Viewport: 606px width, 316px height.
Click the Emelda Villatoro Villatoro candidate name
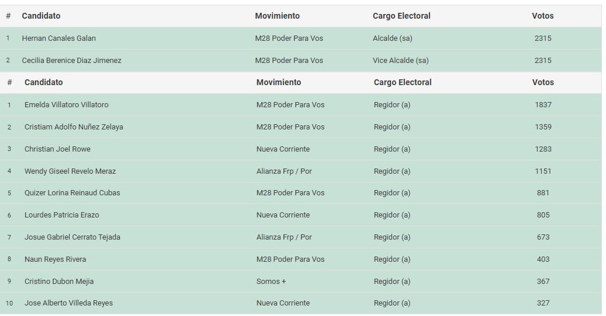tap(66, 105)
